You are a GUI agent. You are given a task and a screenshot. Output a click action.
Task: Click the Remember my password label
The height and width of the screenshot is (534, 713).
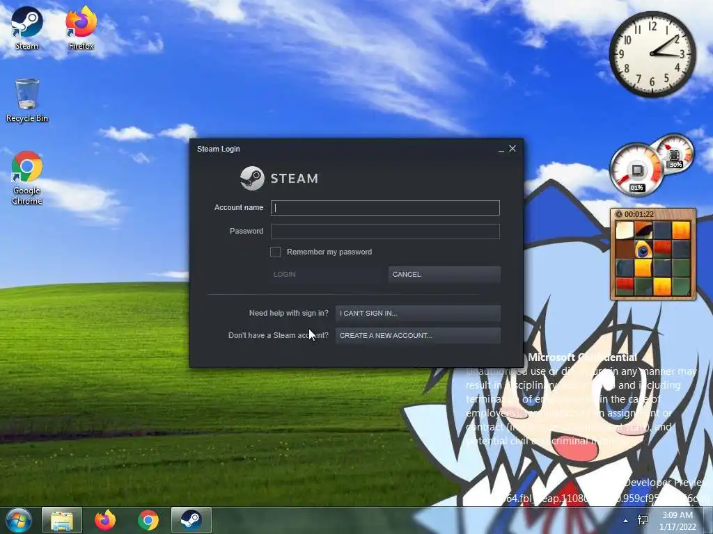click(x=329, y=252)
